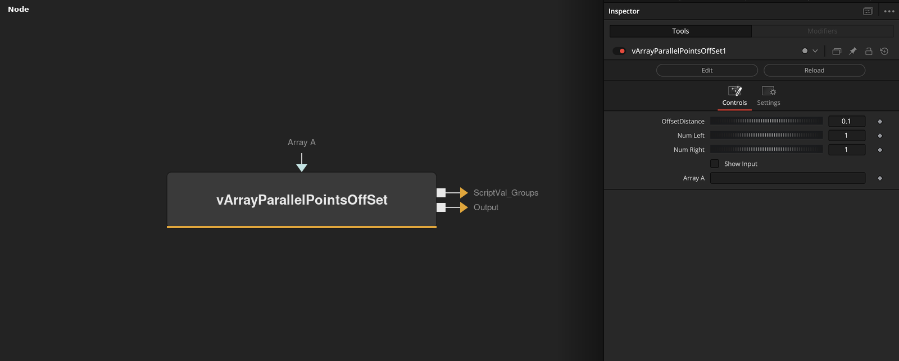Viewport: 899px width, 361px height.
Task: Click the Reload button
Action: click(814, 70)
